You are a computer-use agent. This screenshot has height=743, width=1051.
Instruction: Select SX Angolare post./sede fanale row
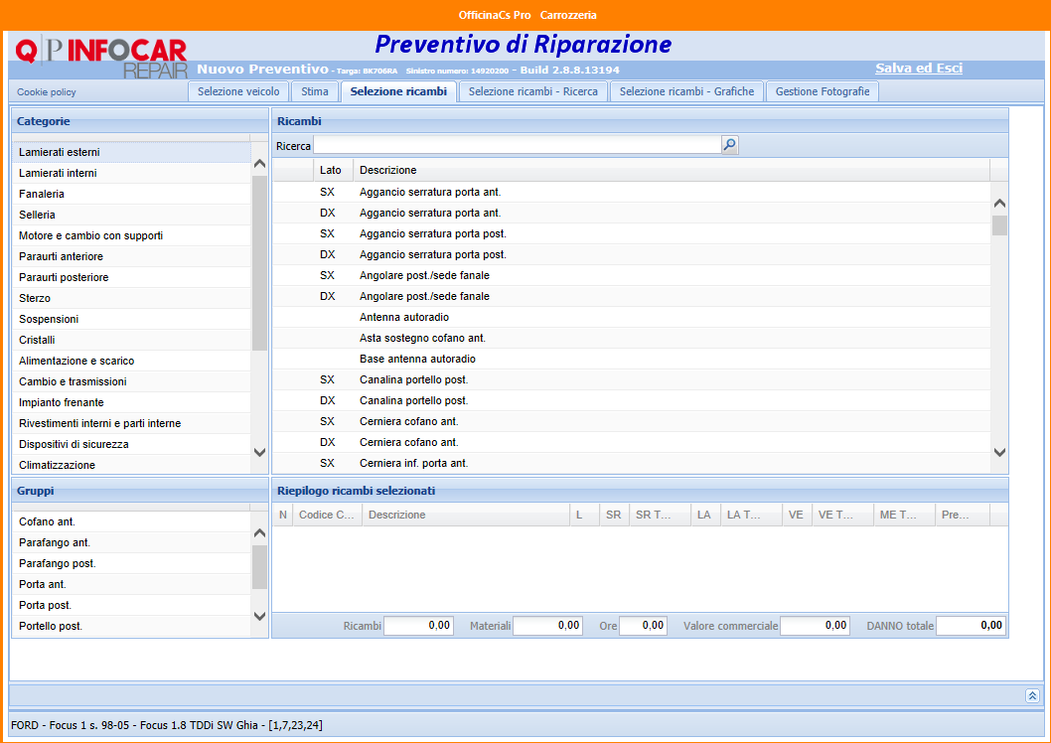(632, 275)
